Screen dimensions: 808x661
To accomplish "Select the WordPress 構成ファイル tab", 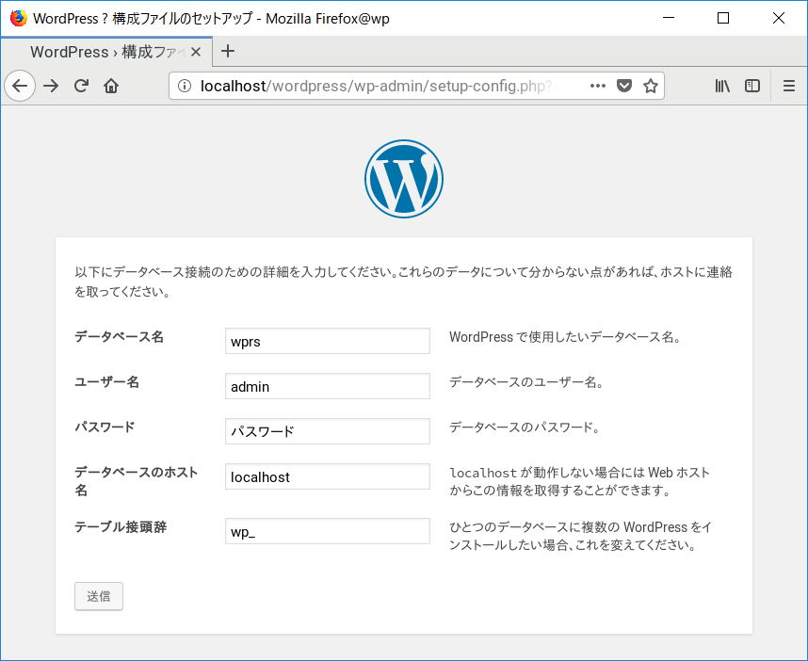I will coord(106,52).
